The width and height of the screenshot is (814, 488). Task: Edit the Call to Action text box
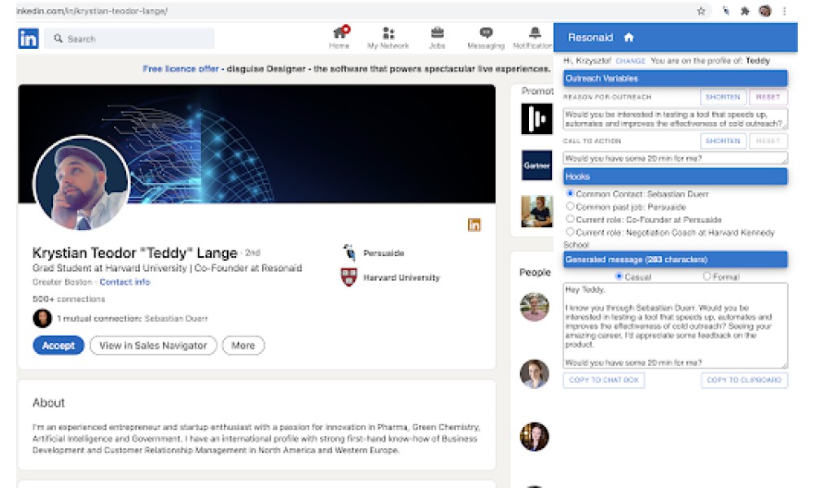[676, 158]
